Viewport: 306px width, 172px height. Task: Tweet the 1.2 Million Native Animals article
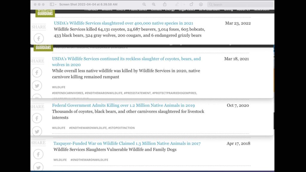tap(37, 131)
